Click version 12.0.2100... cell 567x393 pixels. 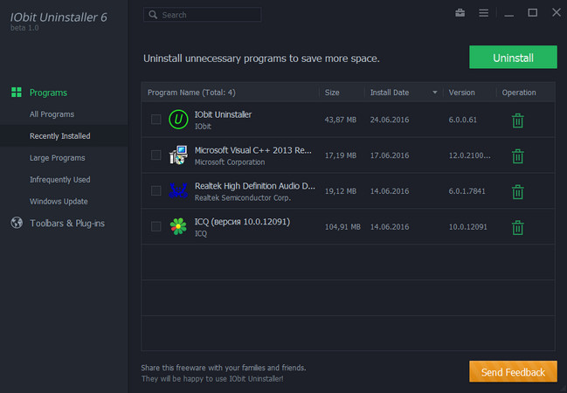point(469,155)
